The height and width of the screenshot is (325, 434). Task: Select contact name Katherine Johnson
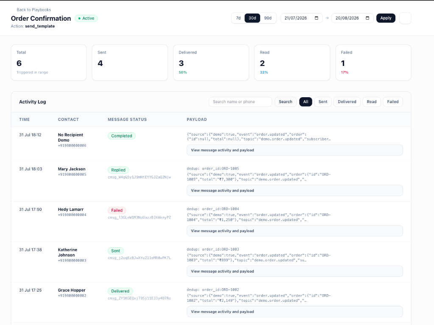[x=67, y=252]
